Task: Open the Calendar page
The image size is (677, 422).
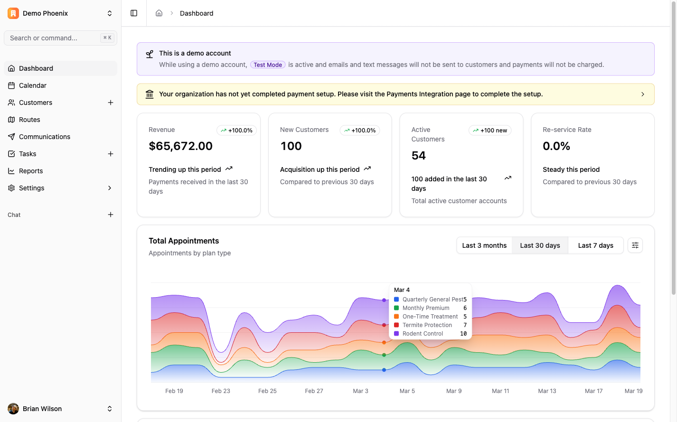Action: click(x=33, y=85)
